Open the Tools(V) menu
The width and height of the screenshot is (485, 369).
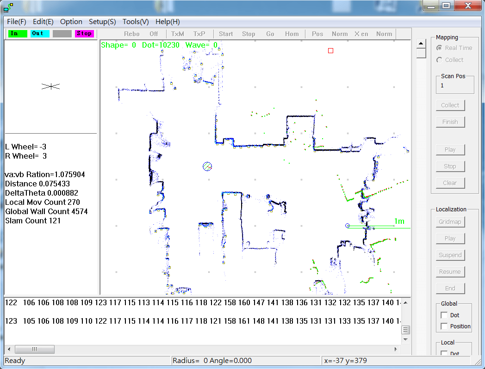coord(136,22)
